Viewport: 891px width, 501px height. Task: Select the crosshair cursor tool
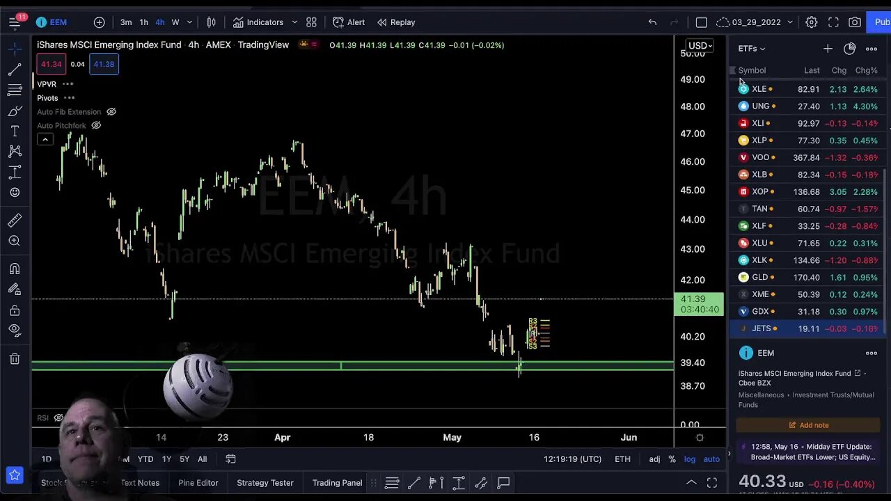15,49
